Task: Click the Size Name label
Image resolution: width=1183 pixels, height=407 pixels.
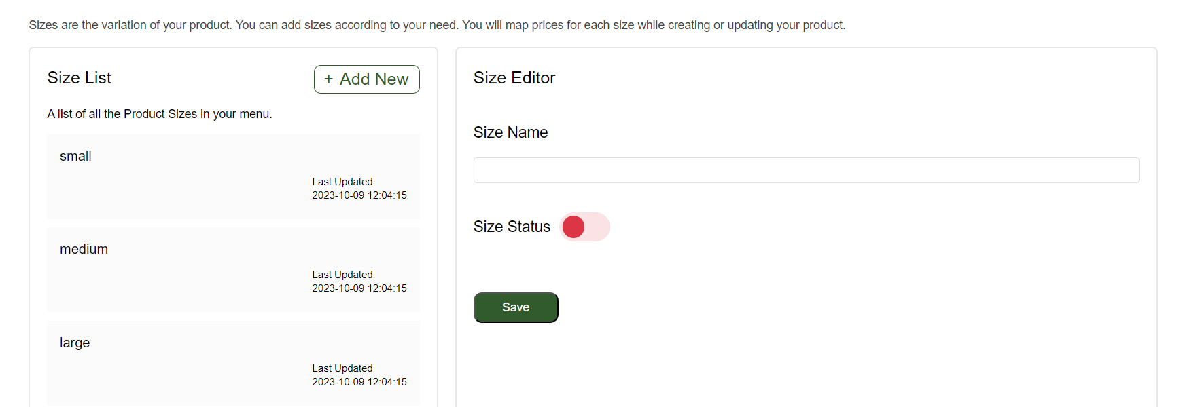Action: (x=510, y=132)
